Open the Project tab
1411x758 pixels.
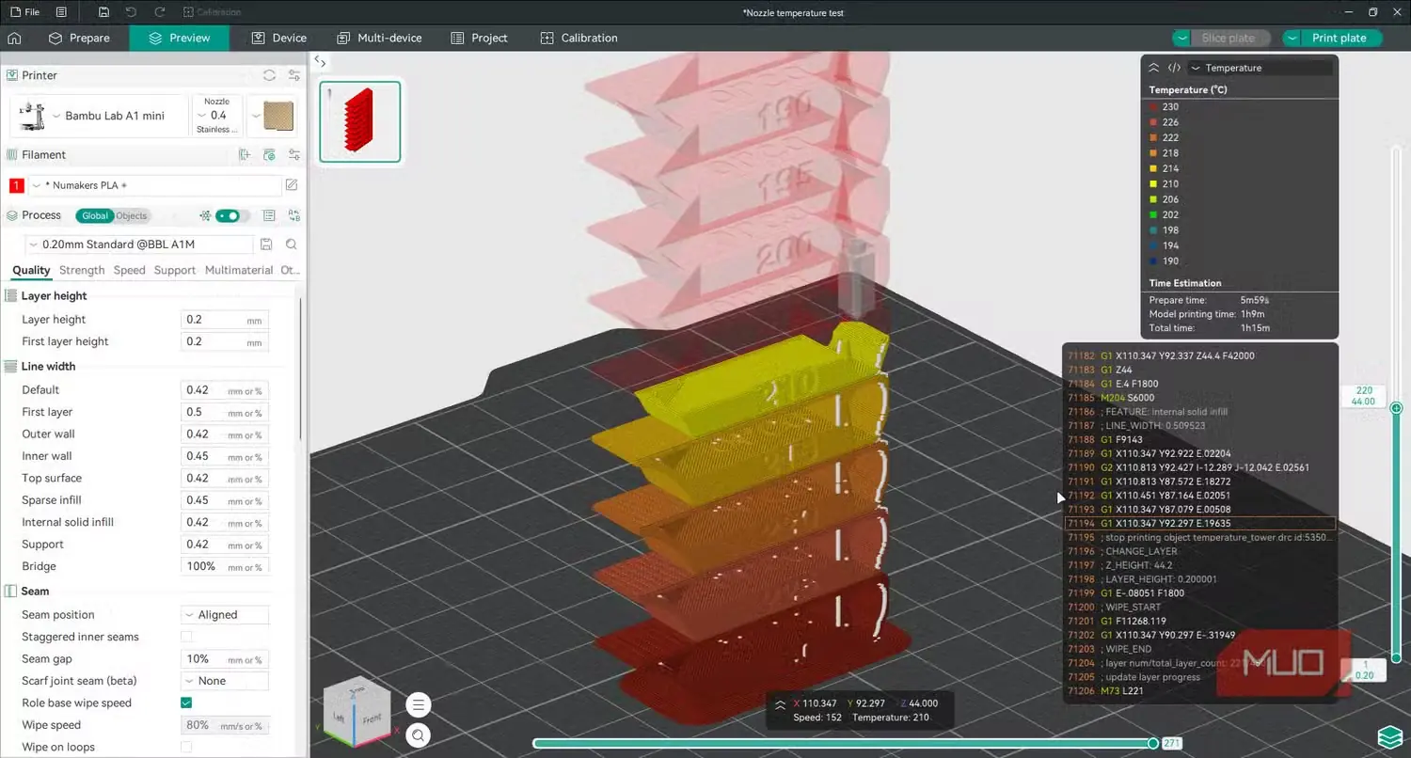pyautogui.click(x=480, y=39)
